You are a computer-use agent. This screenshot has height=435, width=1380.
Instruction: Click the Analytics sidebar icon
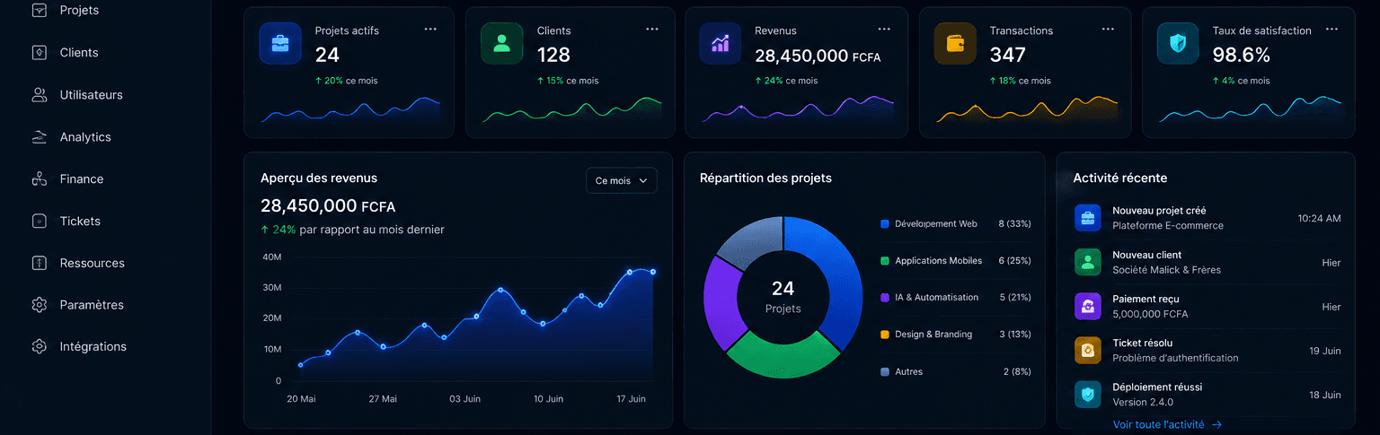(x=39, y=136)
